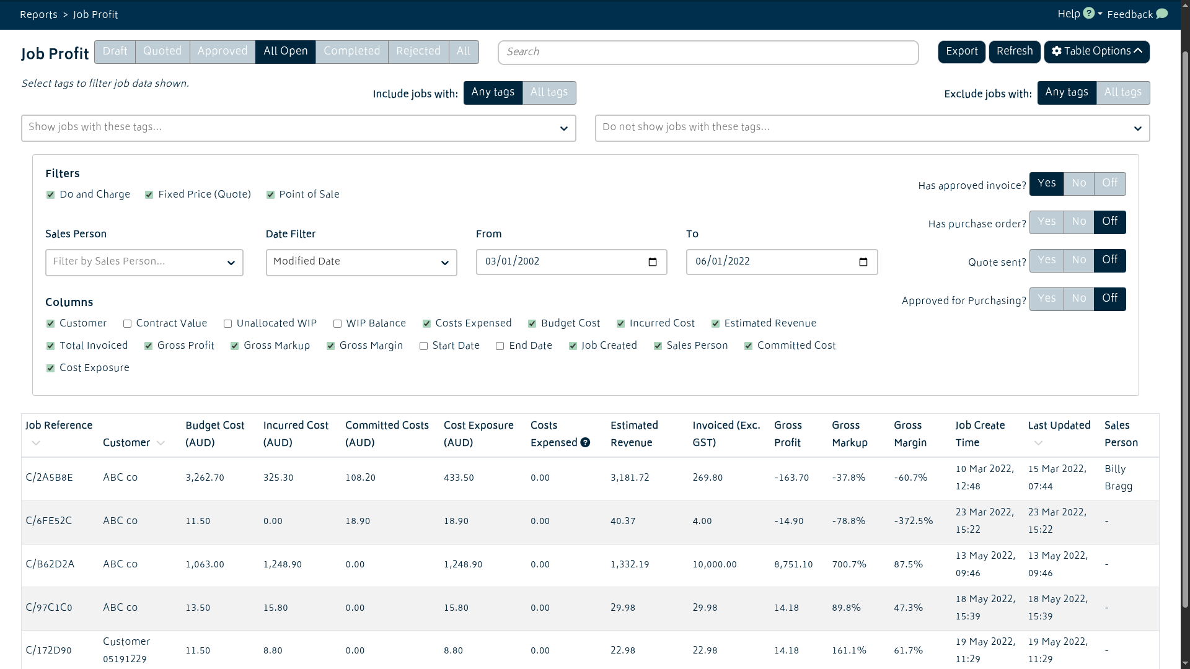Sort by Job Reference column arrow

36,443
